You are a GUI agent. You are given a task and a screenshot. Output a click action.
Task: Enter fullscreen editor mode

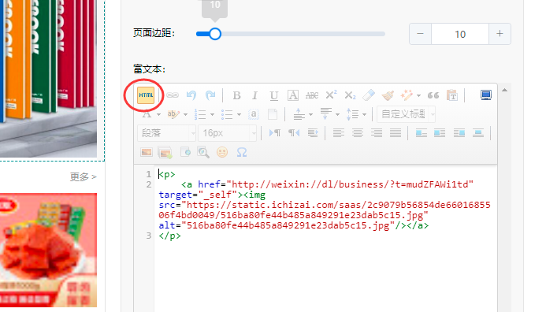pyautogui.click(x=486, y=95)
